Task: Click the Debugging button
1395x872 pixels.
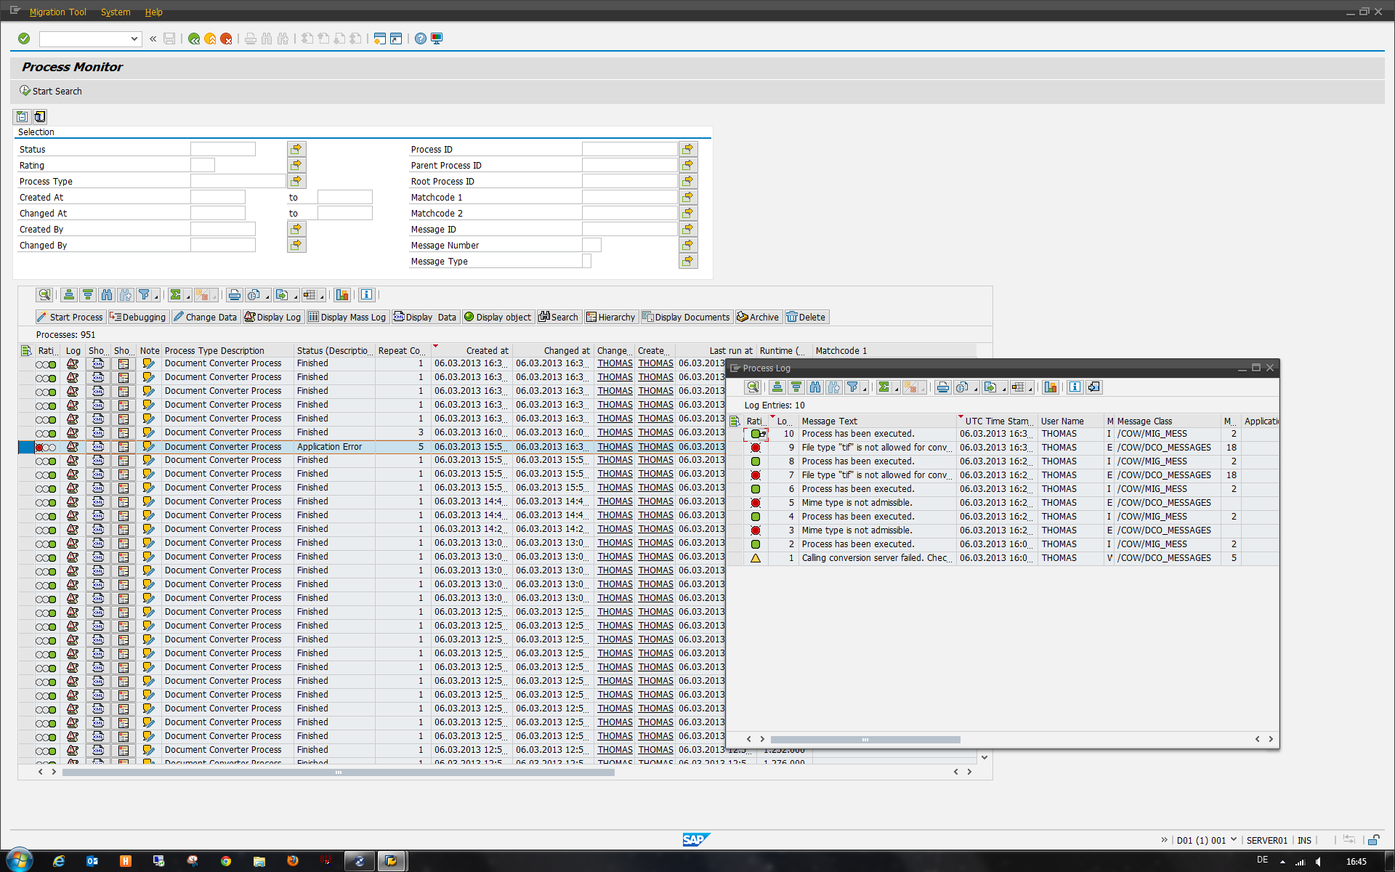Action: (138, 317)
